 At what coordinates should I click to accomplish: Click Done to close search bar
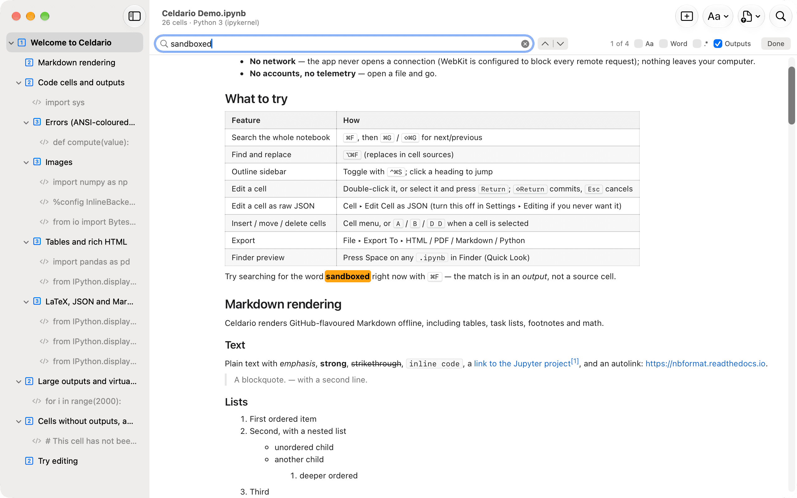point(775,44)
